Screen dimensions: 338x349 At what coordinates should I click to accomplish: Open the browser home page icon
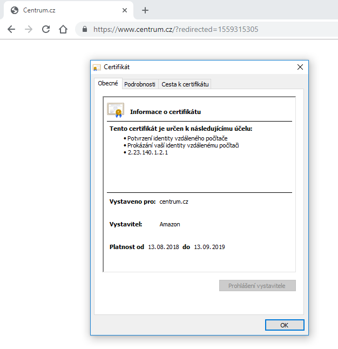[x=63, y=29]
